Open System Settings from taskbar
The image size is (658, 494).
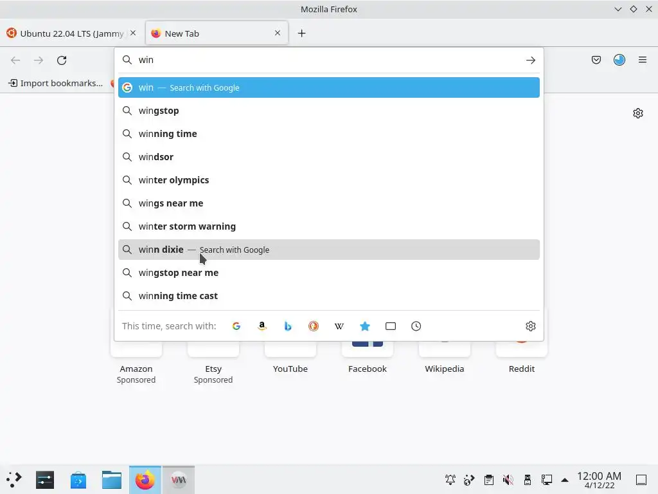(x=45, y=480)
